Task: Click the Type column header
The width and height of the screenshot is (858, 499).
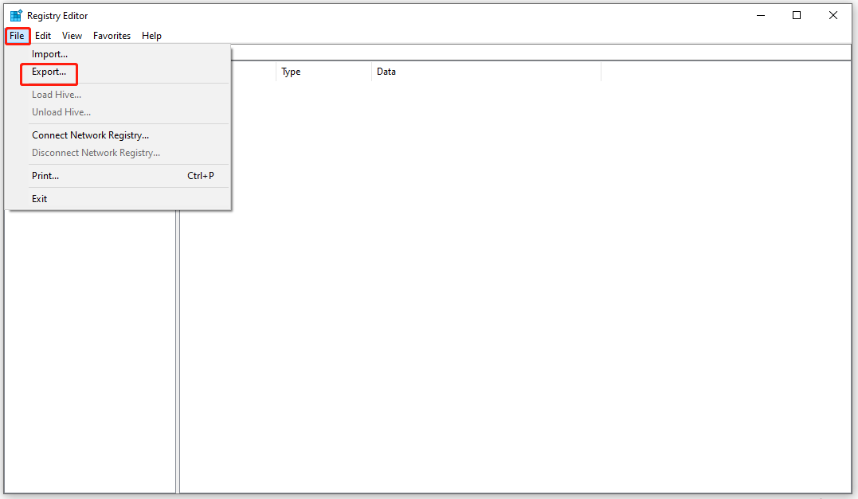Action: tap(324, 72)
